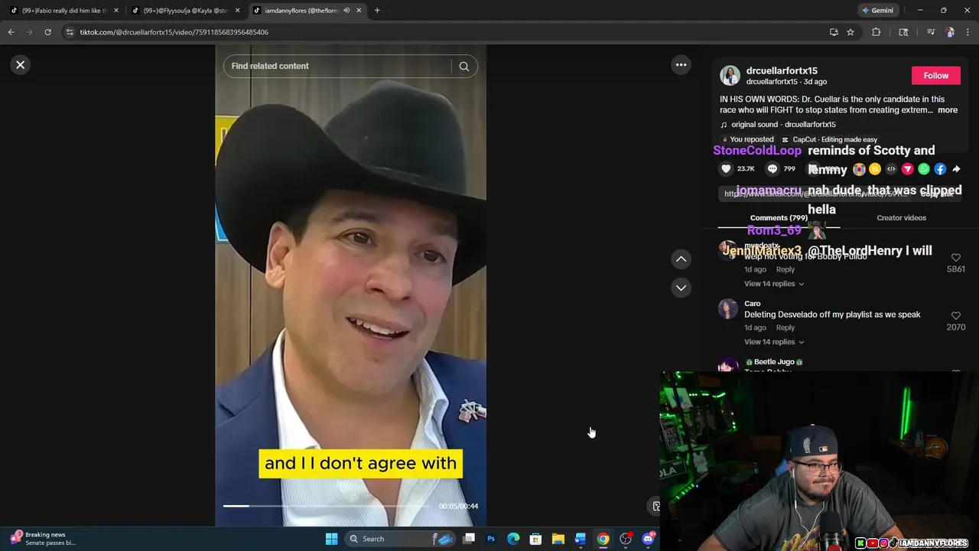Screen dimensions: 979x551
Task: Open Chrome three-dot menu
Action: [x=968, y=32]
